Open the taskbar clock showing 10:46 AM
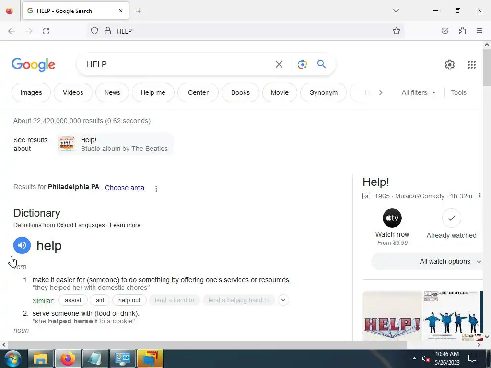The height and width of the screenshot is (368, 491). click(x=447, y=358)
